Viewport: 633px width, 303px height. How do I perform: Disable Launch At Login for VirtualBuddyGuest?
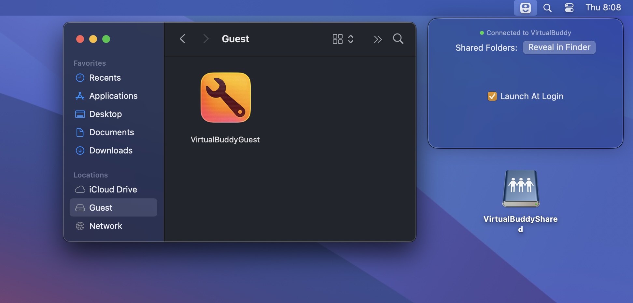pos(492,96)
